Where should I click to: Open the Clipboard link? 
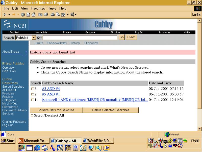91,43
